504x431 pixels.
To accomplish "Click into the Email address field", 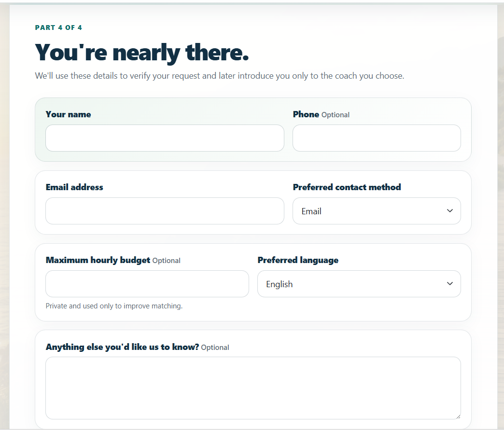I will click(165, 211).
